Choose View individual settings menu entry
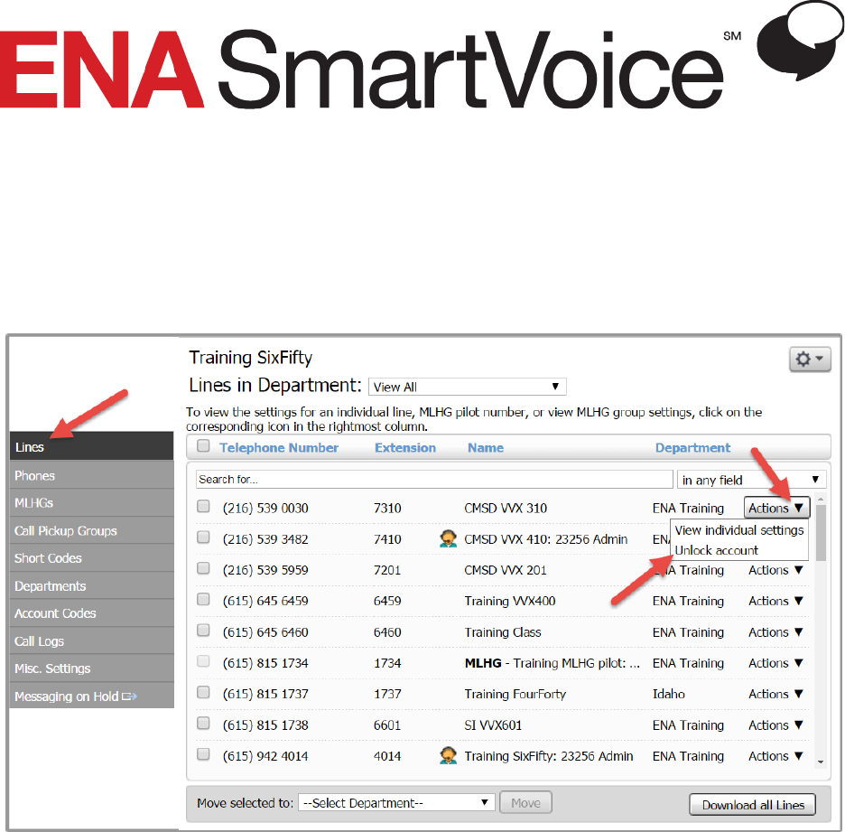The image size is (845, 832). [x=738, y=530]
